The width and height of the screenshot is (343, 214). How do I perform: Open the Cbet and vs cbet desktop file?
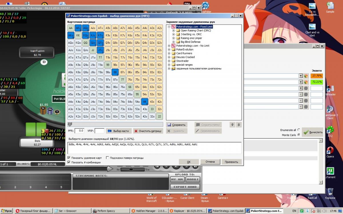pos(312,30)
